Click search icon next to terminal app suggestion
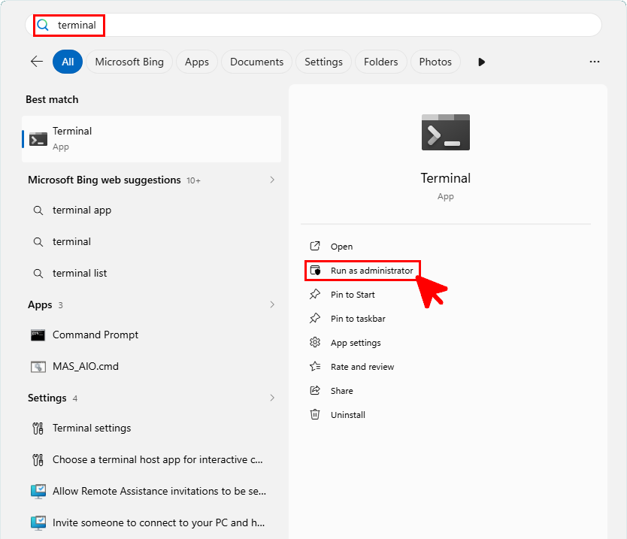This screenshot has width=627, height=539. 38,210
